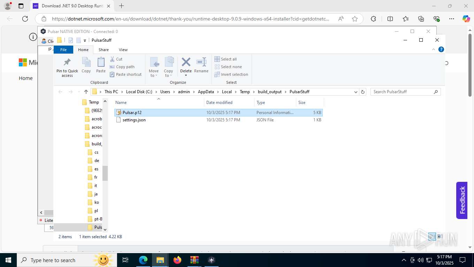Click Properties quick access icon
The image size is (474, 267).
[71, 40]
